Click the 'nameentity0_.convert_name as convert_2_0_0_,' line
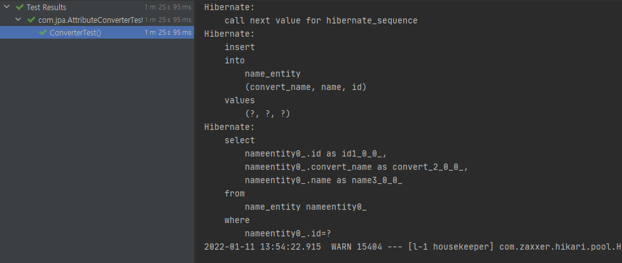The image size is (622, 263). (357, 167)
